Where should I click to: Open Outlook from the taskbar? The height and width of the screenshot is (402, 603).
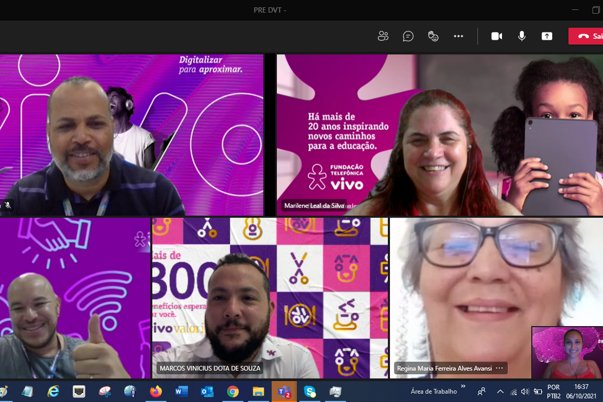[207, 391]
